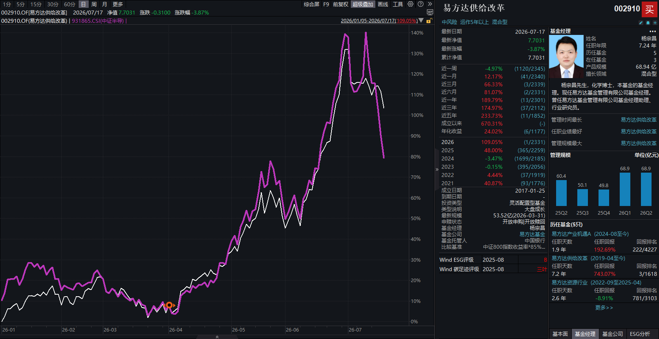Switch to 月 monthly period
Viewport: 659px width, 339px height.
[104, 4]
